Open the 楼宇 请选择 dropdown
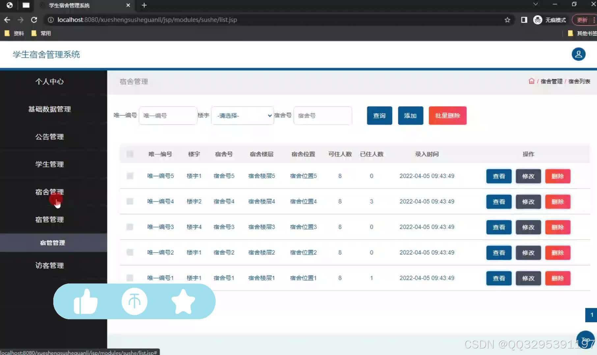This screenshot has width=597, height=355. (242, 115)
